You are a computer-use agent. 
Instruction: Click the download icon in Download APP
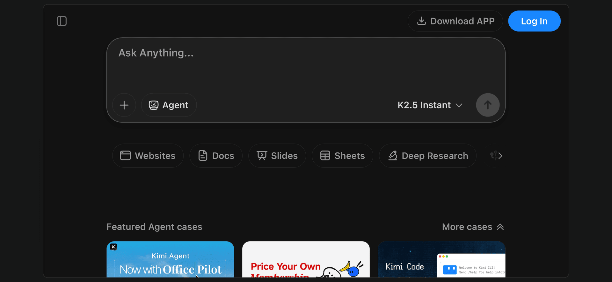coord(421,21)
